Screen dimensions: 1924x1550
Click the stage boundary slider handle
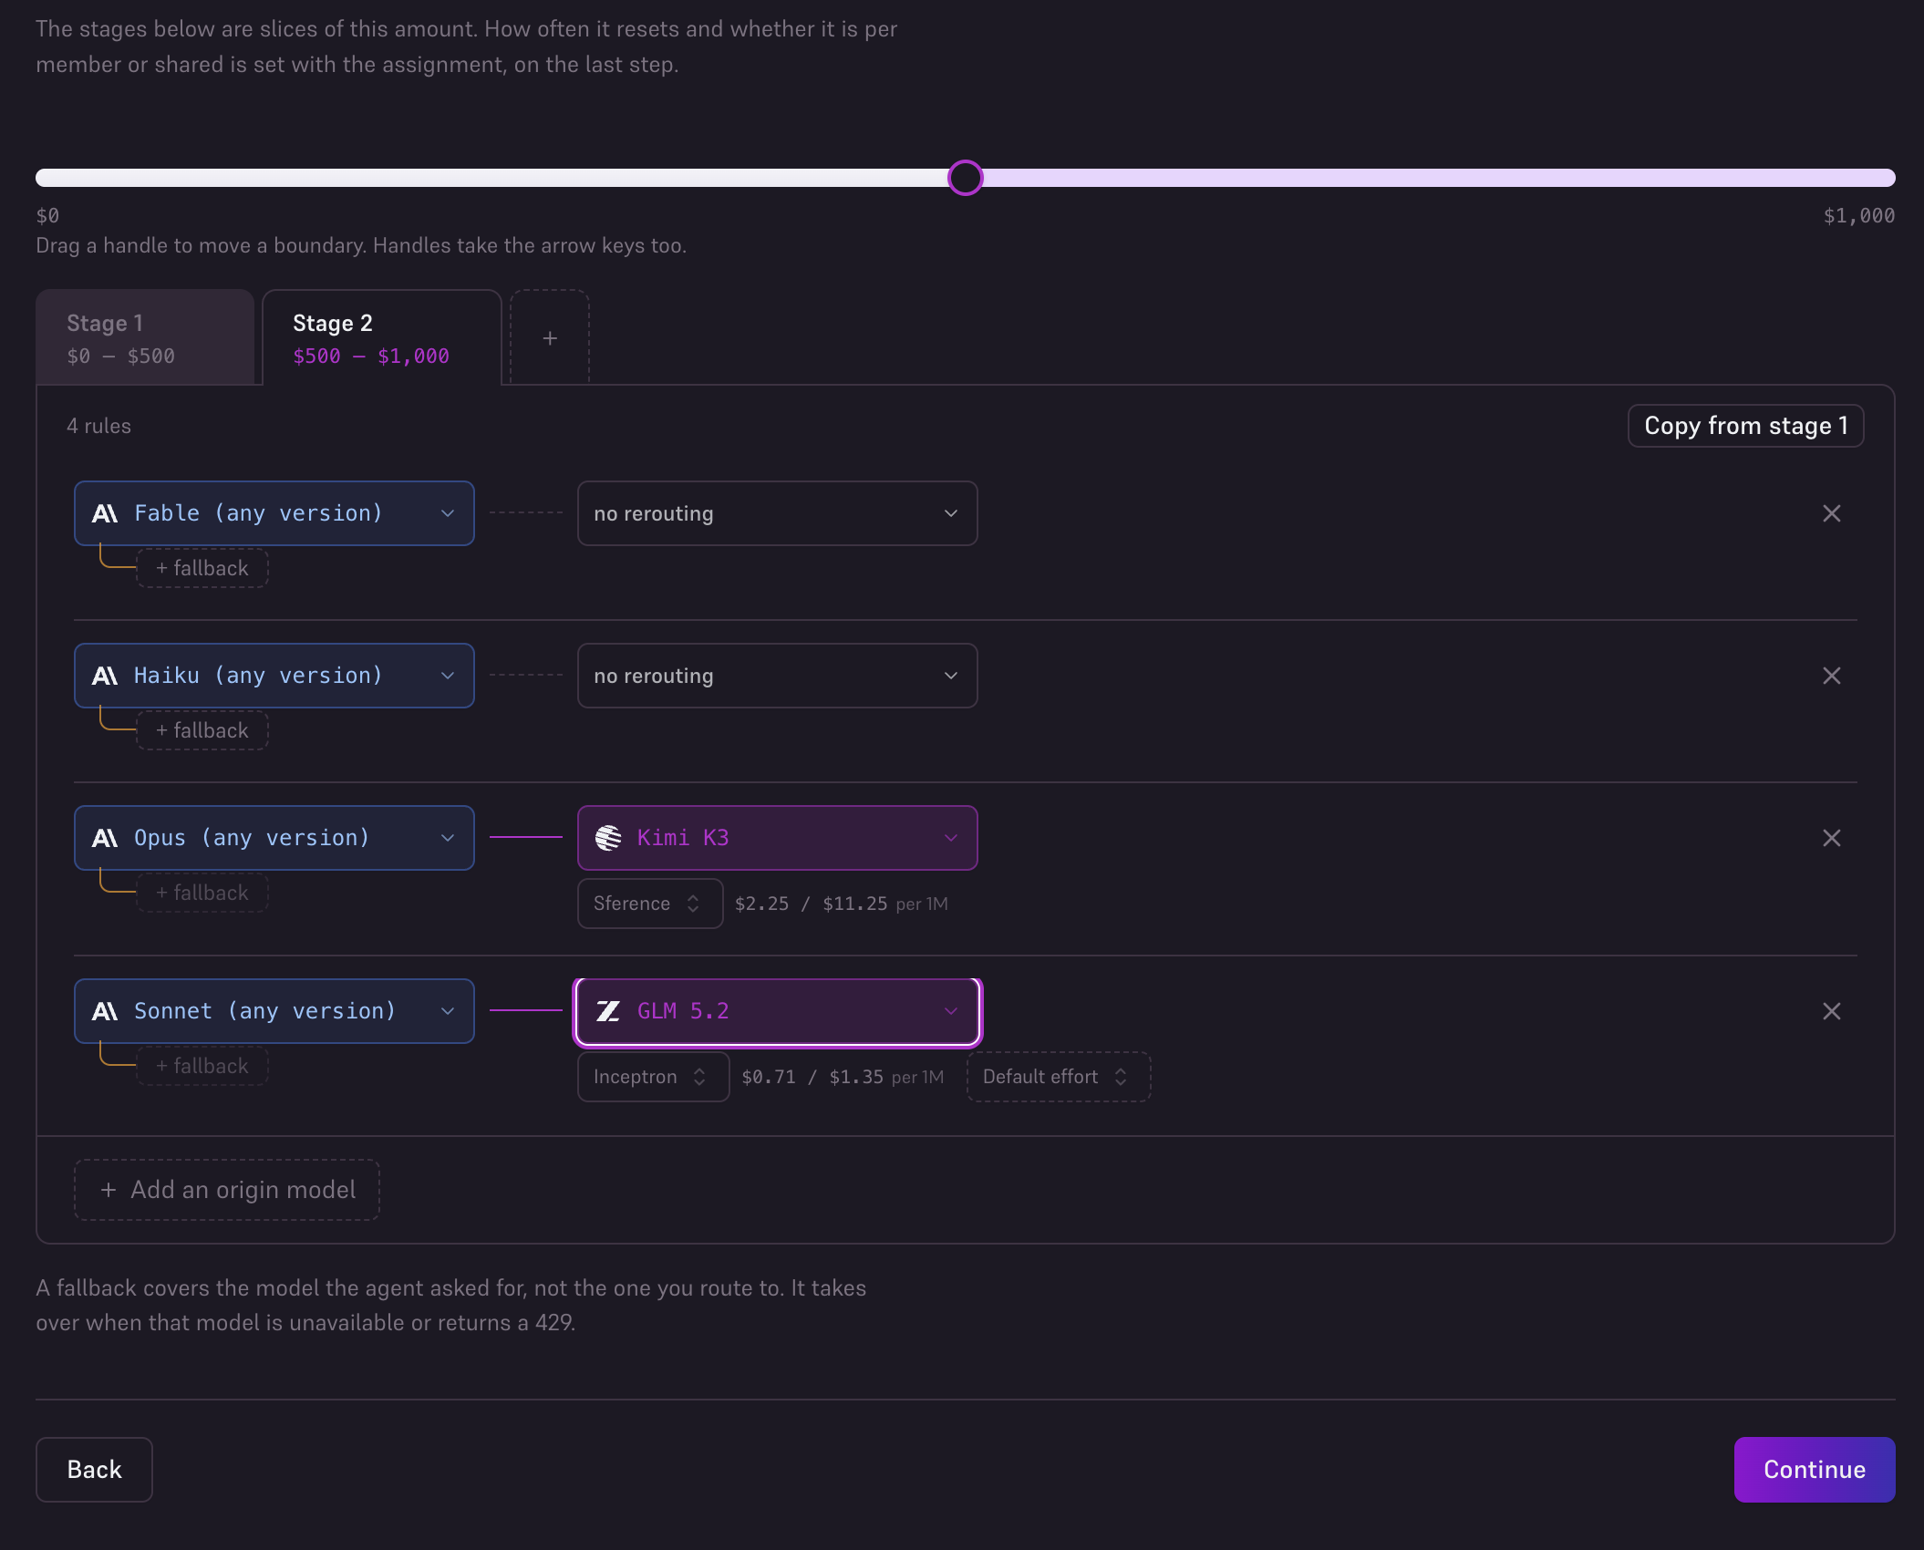(x=965, y=178)
